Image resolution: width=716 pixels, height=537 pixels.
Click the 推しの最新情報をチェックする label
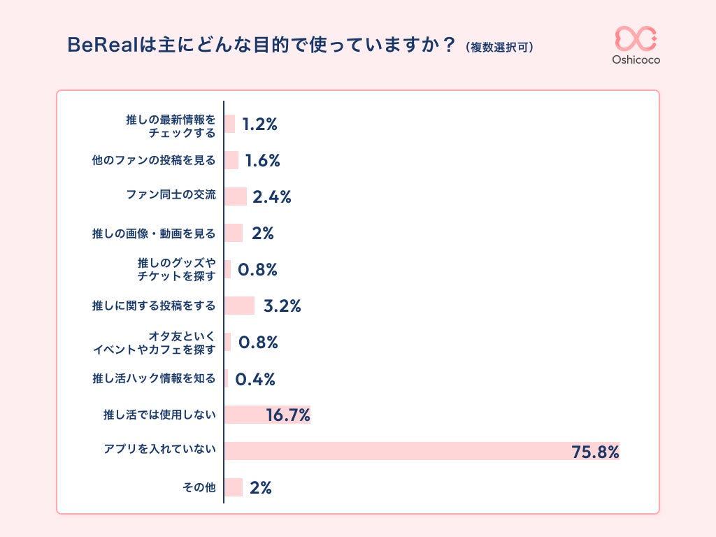pyautogui.click(x=171, y=125)
